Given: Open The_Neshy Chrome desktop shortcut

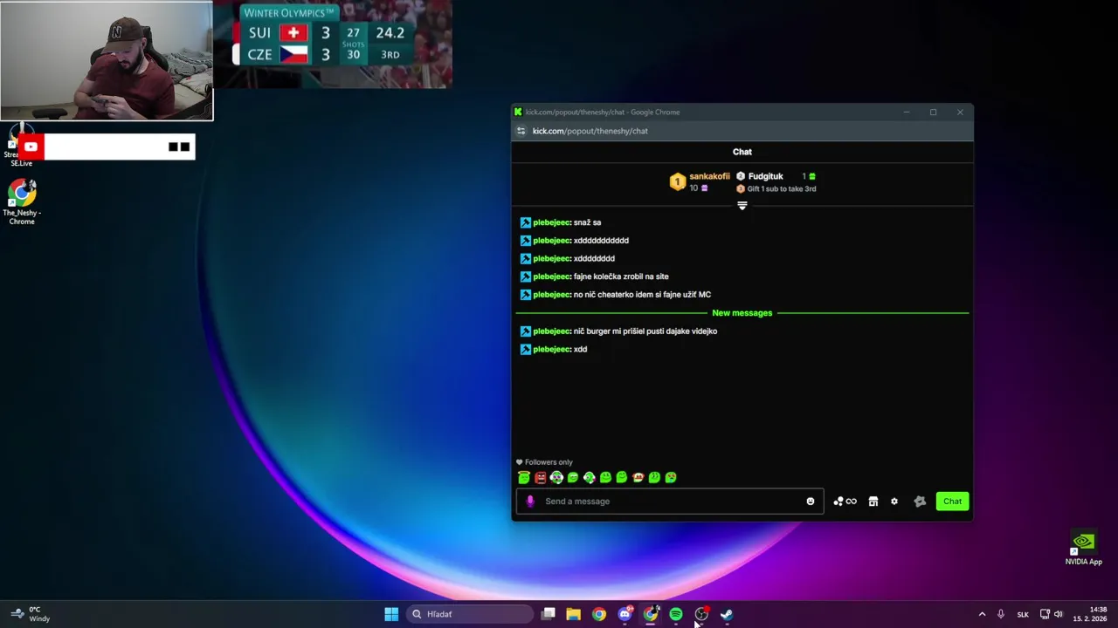Looking at the screenshot, I should click(x=22, y=202).
